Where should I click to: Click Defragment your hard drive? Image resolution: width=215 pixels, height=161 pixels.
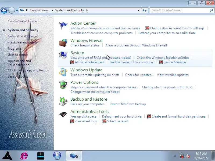tap(122, 116)
